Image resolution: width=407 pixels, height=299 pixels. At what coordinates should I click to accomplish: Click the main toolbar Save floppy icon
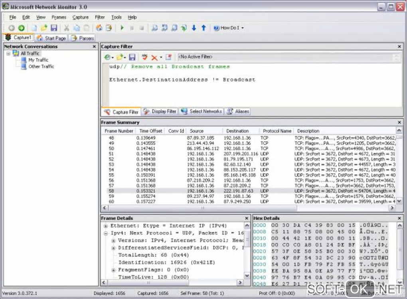tap(54, 28)
